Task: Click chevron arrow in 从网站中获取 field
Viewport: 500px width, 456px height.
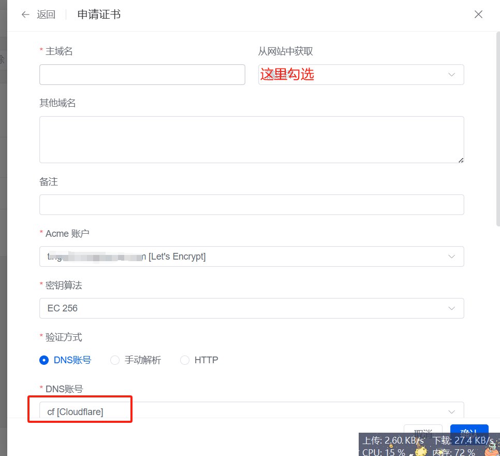Action: pyautogui.click(x=451, y=75)
